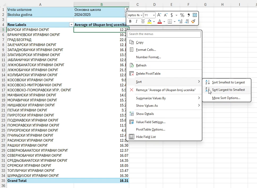Choose Delete PivotTable
The width and height of the screenshot is (257, 188).
(x=164, y=73)
